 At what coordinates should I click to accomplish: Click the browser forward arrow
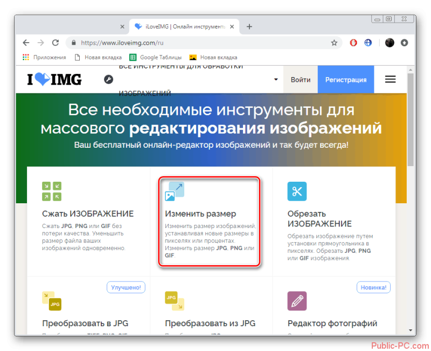point(41,43)
